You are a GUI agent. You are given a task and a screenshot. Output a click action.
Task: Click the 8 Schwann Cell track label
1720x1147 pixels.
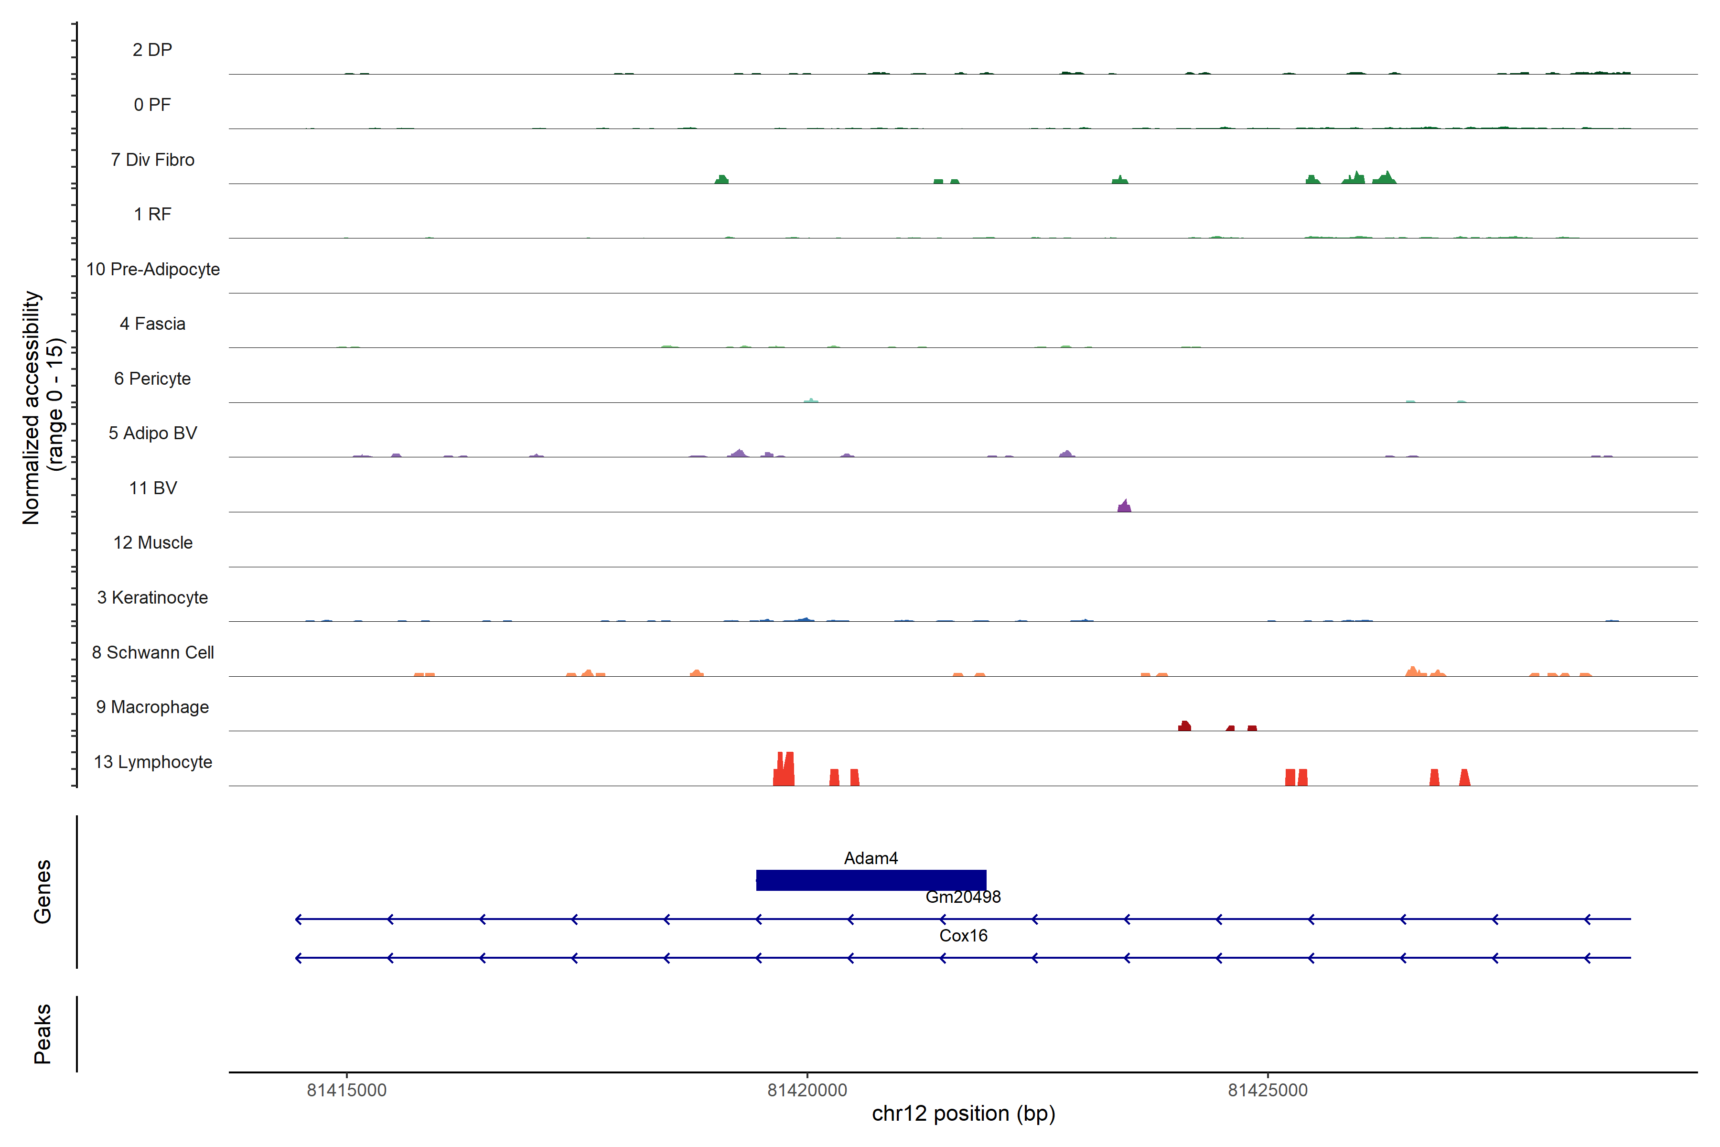coord(153,652)
